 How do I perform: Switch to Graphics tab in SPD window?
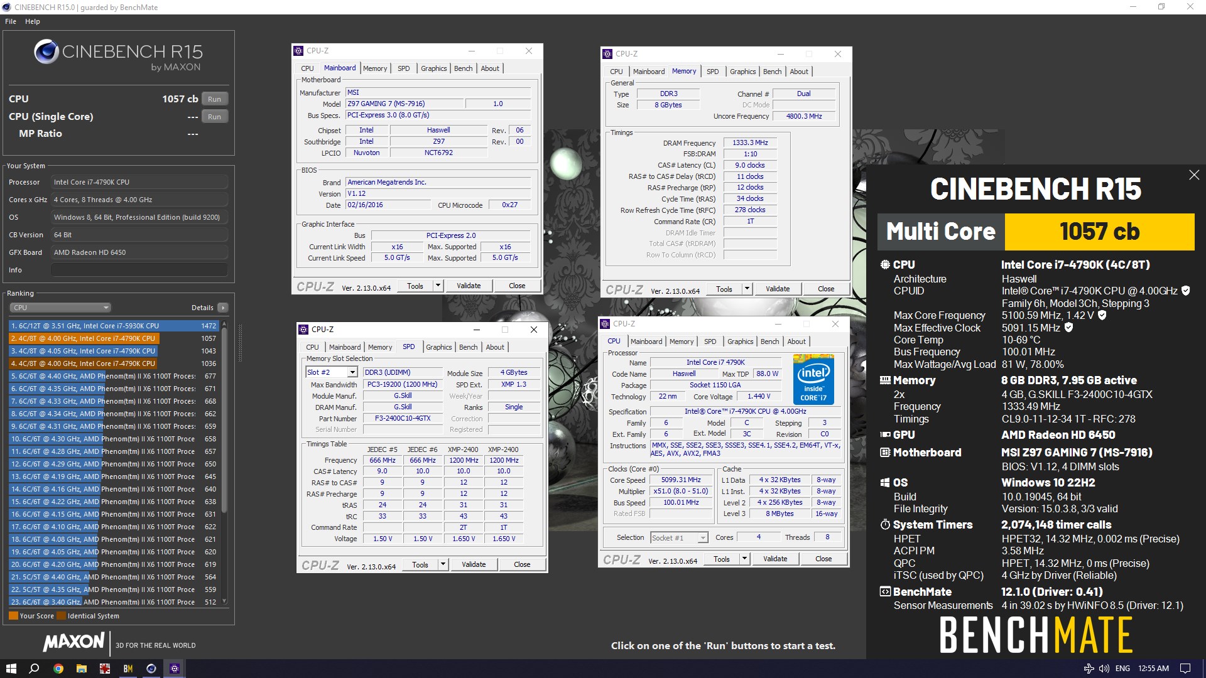click(x=439, y=347)
